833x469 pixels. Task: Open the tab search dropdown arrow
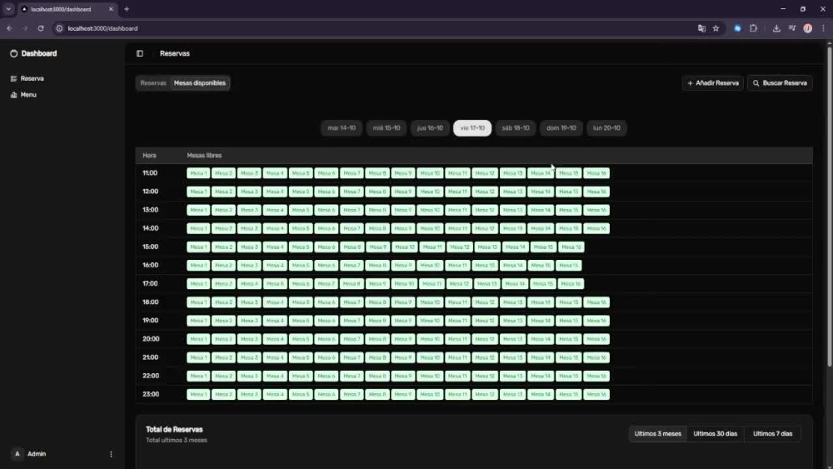click(8, 9)
